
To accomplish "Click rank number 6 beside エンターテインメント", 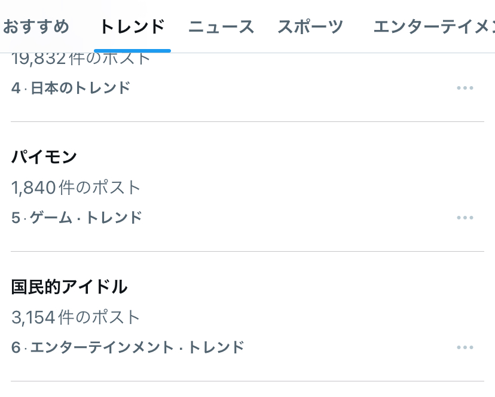I will 16,347.
